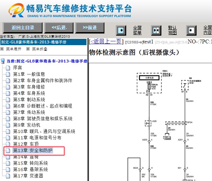Go back with the <<后退 button
Image resolution: width=212 pixels, height=181 pixels.
(59, 28)
